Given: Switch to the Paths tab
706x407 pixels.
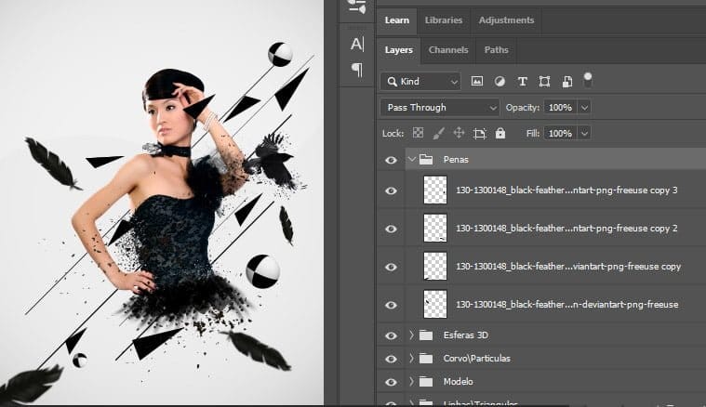Looking at the screenshot, I should click(496, 50).
